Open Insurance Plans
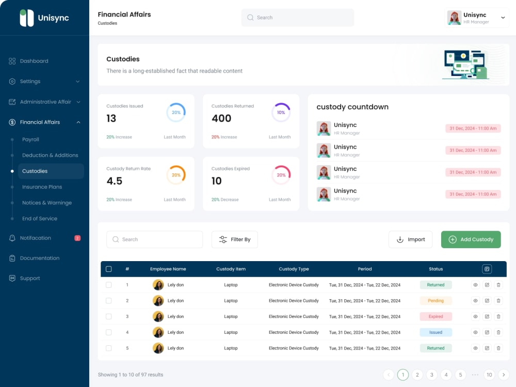The height and width of the screenshot is (387, 516). [42, 187]
